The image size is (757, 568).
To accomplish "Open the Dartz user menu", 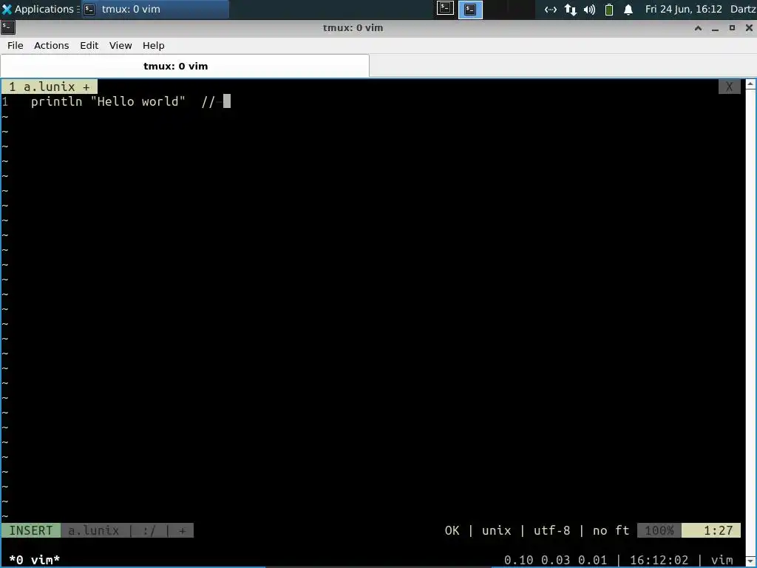I will click(743, 9).
